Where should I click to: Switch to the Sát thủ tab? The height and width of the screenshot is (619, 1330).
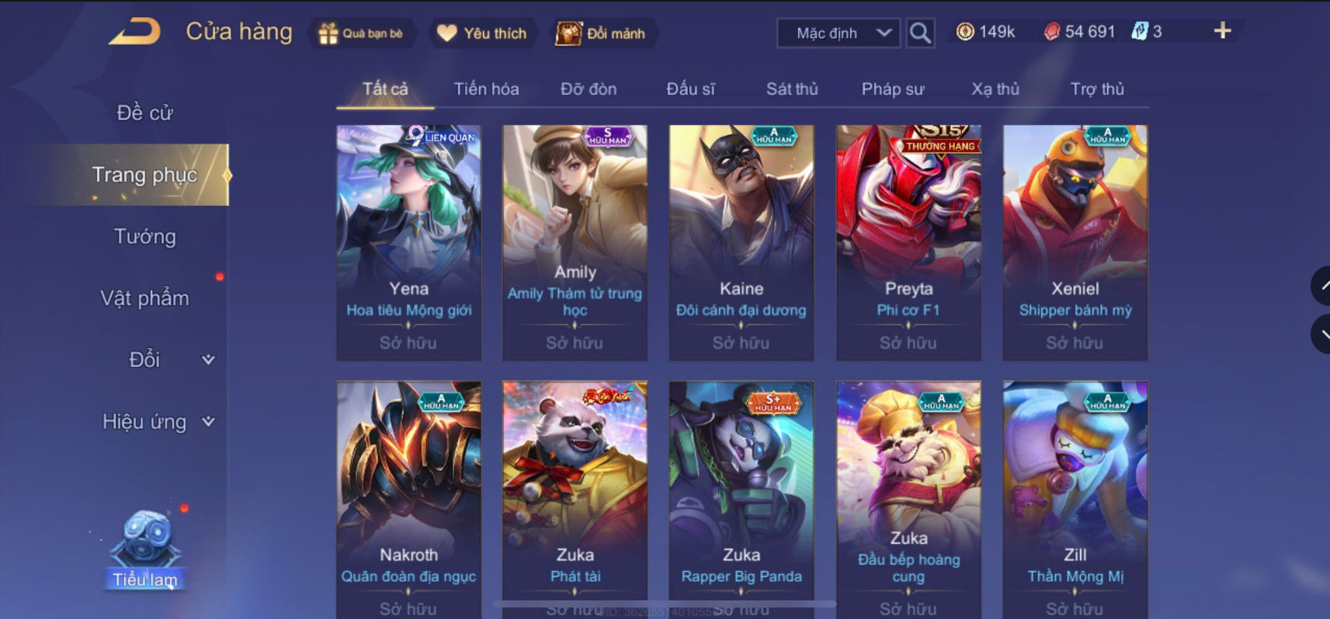pyautogui.click(x=792, y=89)
